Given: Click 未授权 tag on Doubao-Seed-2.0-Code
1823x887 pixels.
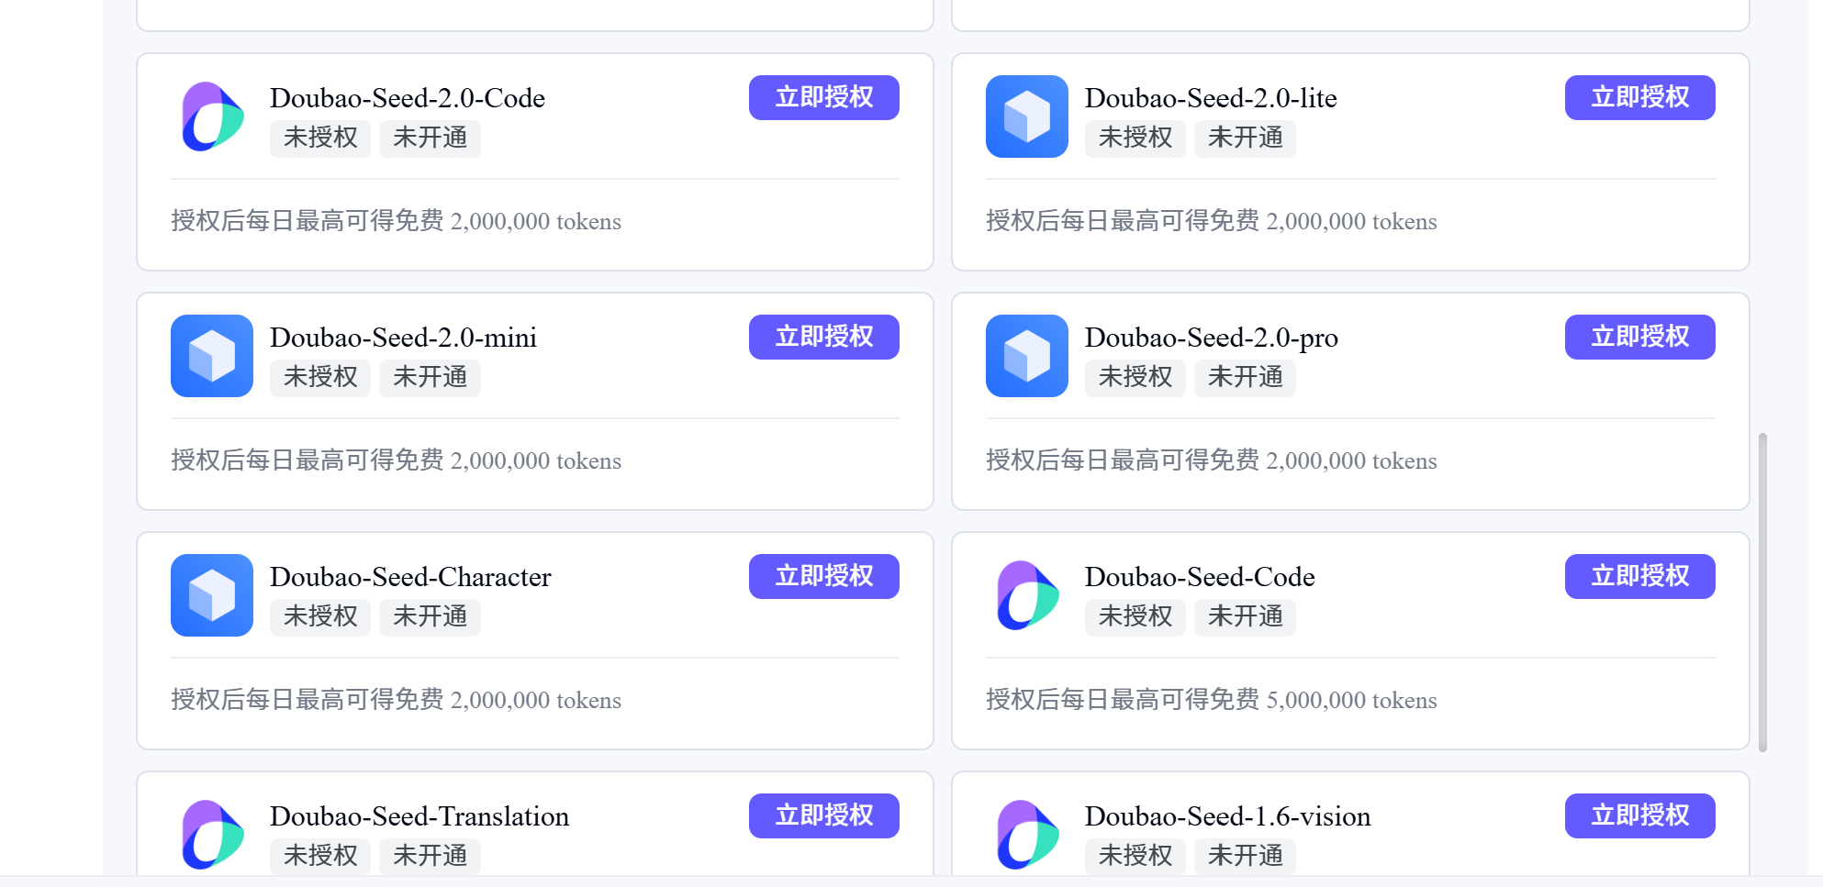Looking at the screenshot, I should 320,139.
